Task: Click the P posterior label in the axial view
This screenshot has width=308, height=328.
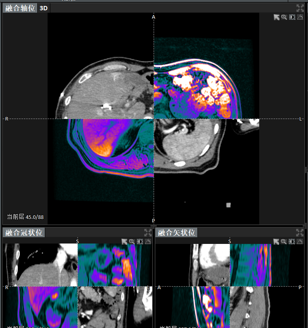Action: click(x=153, y=221)
